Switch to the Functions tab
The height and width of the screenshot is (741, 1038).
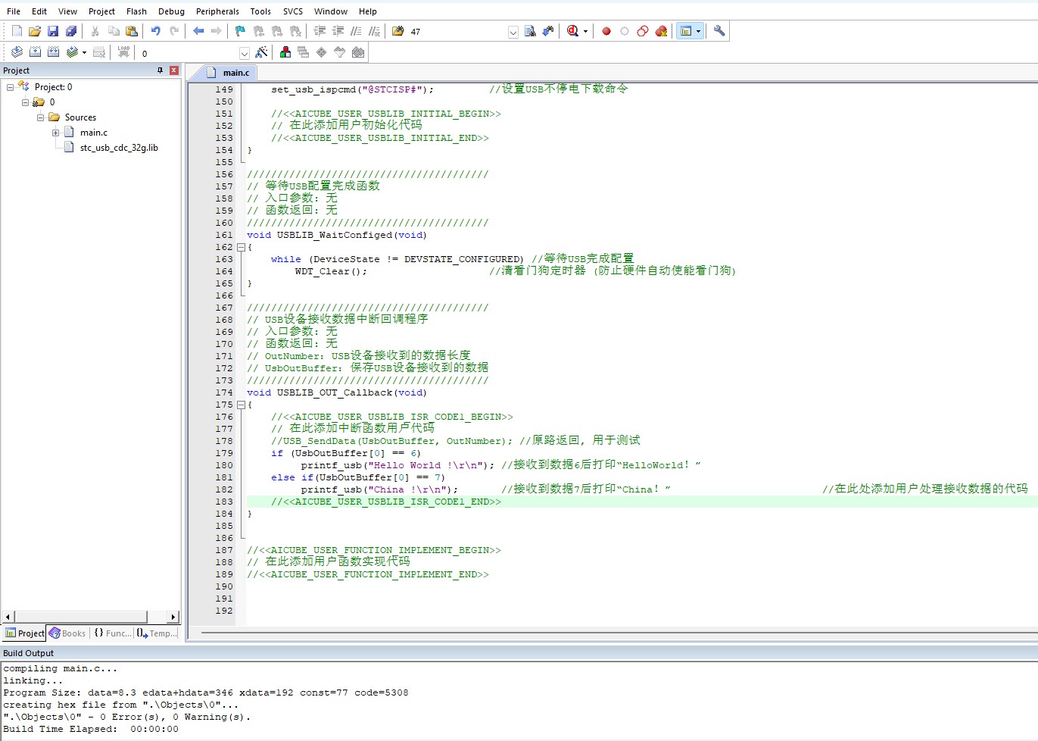coord(112,633)
